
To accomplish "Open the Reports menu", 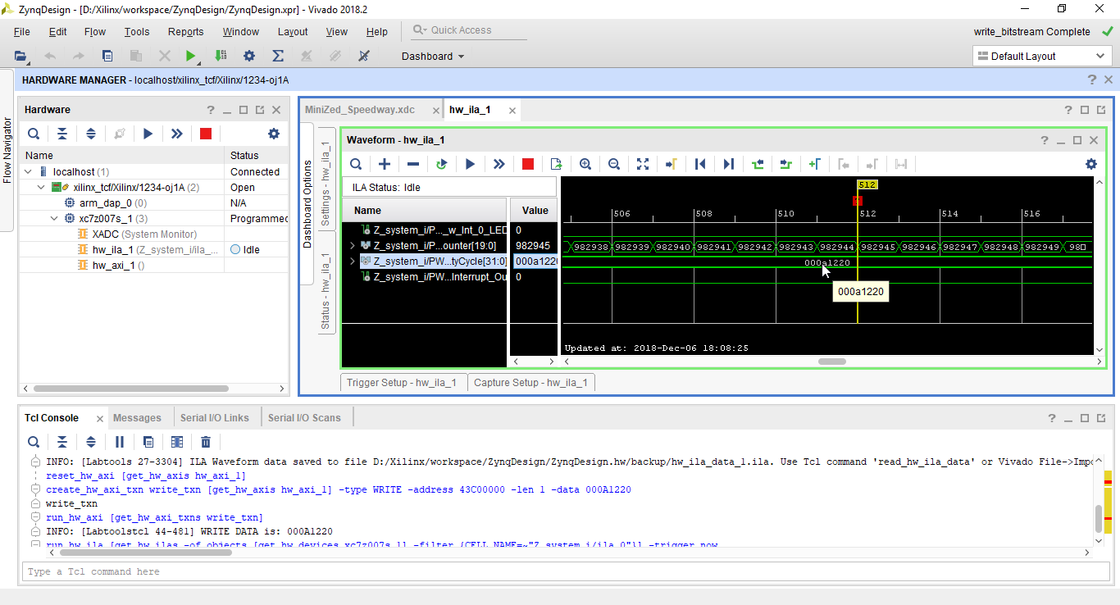I will [x=185, y=32].
